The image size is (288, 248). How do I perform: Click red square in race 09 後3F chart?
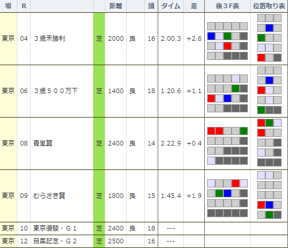[x=236, y=183]
